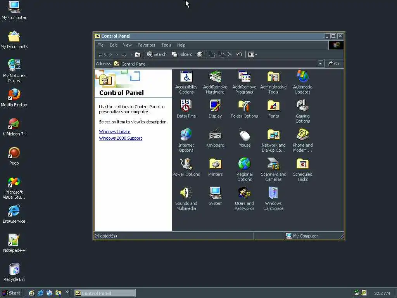
Task: Select the Fonts folder icon
Action: pos(273,109)
